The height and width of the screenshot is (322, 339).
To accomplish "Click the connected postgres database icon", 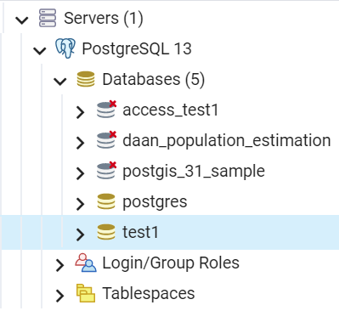I will click(x=106, y=201).
